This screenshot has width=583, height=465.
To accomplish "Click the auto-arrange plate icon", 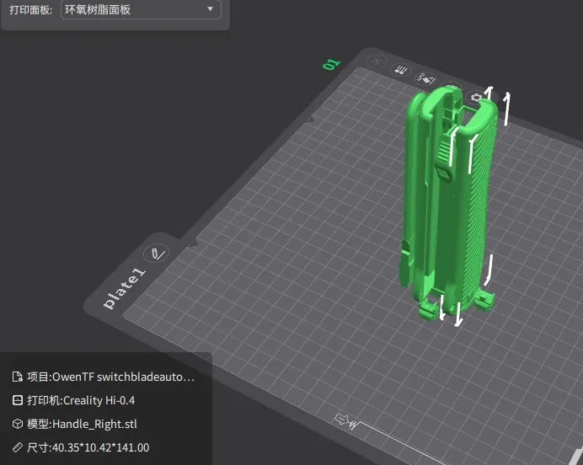I will coord(401,70).
